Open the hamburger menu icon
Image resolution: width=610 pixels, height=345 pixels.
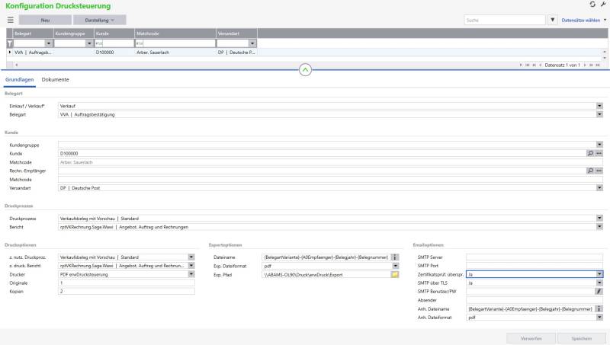[11, 18]
